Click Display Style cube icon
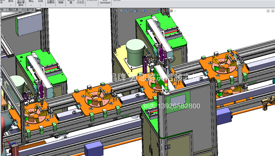275x156 pixels. point(143,11)
